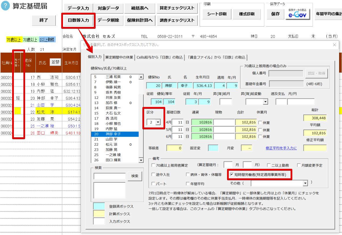Open the Cells給与から「日数」の取込 tab
Viewport: 342px width, 235px height.
[160, 58]
